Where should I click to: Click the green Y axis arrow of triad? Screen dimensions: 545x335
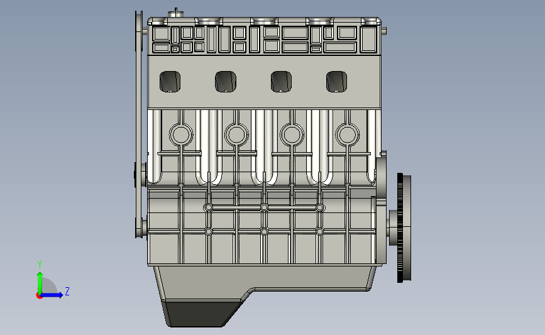(x=40, y=283)
